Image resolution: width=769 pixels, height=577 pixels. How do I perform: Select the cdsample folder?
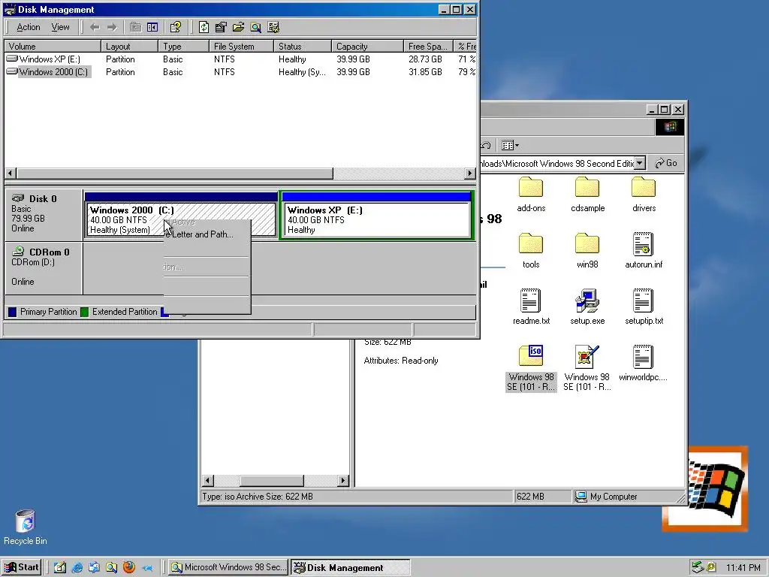coord(587,195)
